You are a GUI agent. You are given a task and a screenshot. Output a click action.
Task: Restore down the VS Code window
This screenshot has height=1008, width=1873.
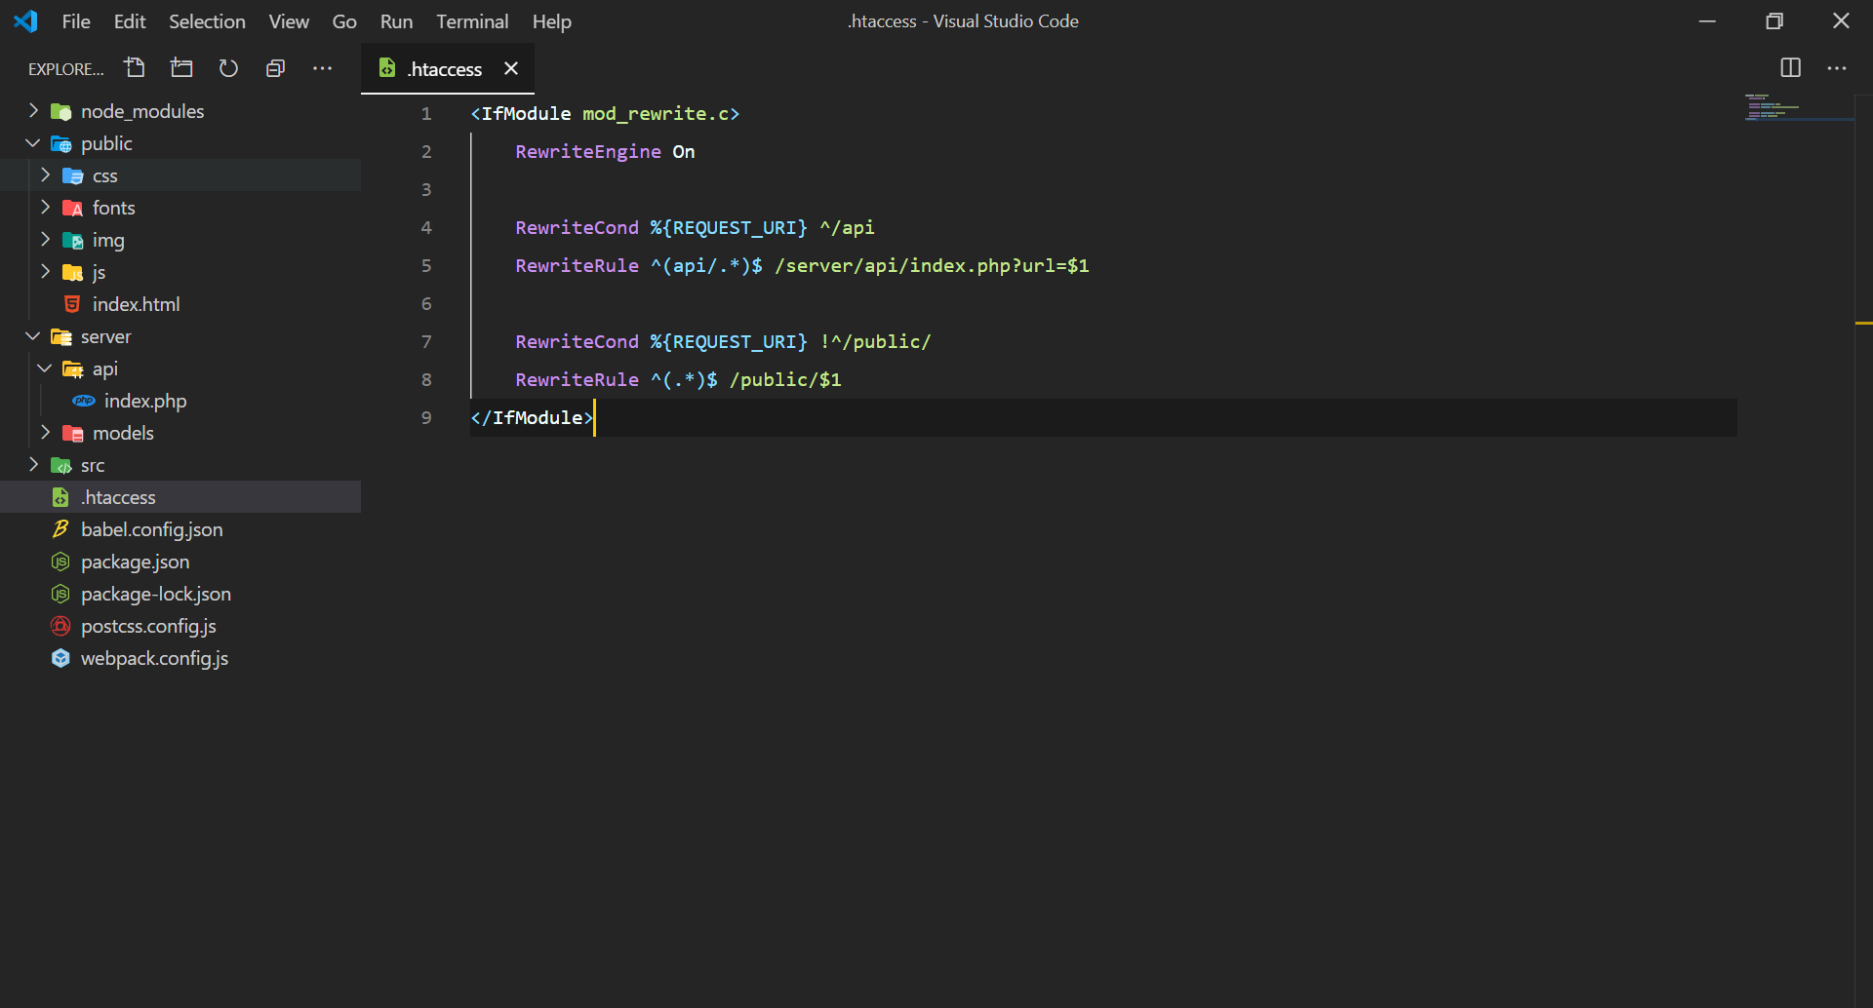pos(1774,20)
